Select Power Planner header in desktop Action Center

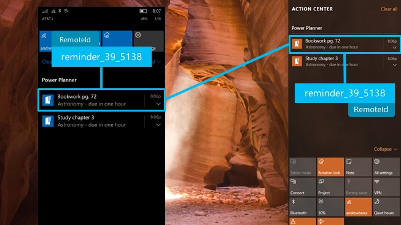306,28
